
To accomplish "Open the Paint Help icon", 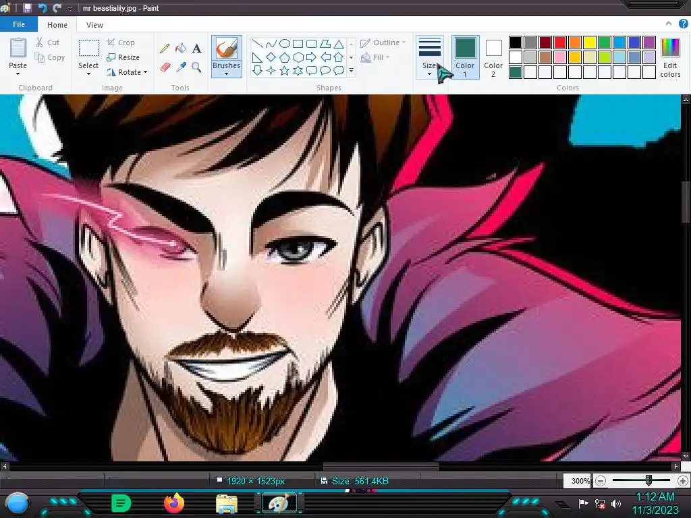I will 683,24.
